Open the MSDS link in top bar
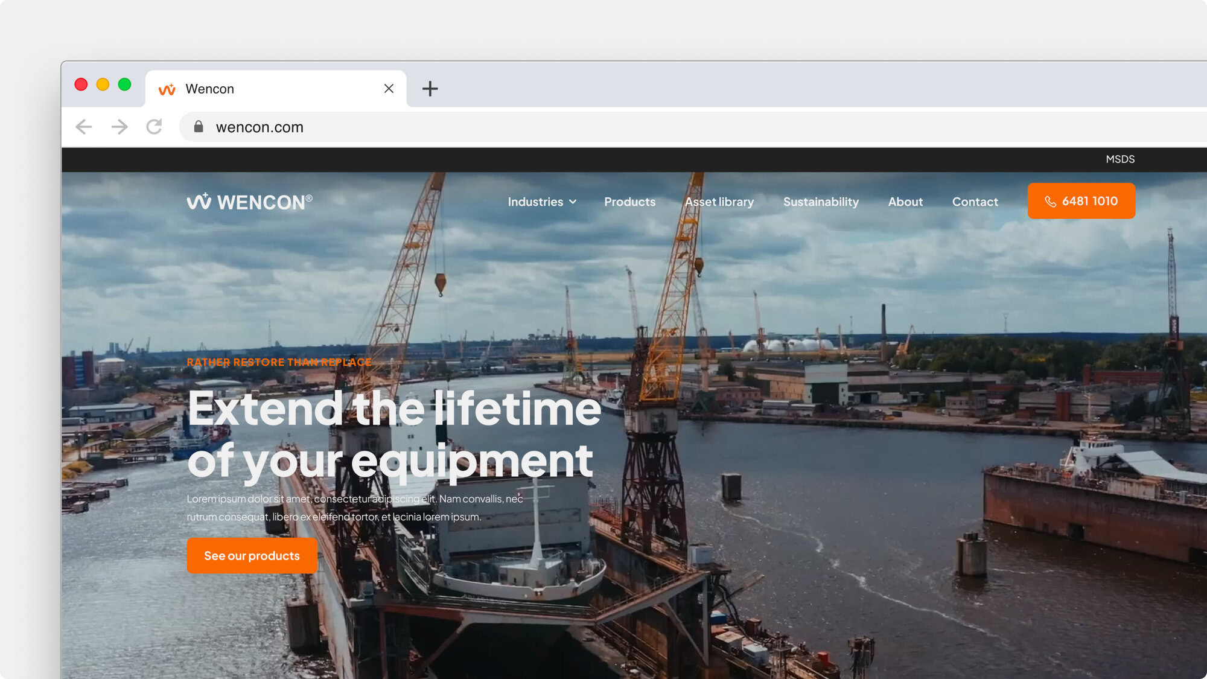Image resolution: width=1207 pixels, height=679 pixels. pos(1120,159)
